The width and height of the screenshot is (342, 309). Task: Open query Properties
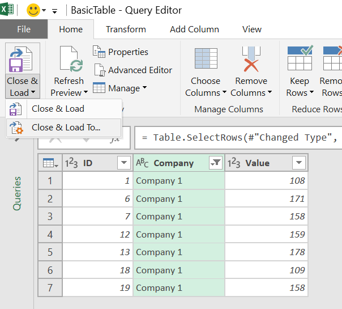tap(128, 52)
